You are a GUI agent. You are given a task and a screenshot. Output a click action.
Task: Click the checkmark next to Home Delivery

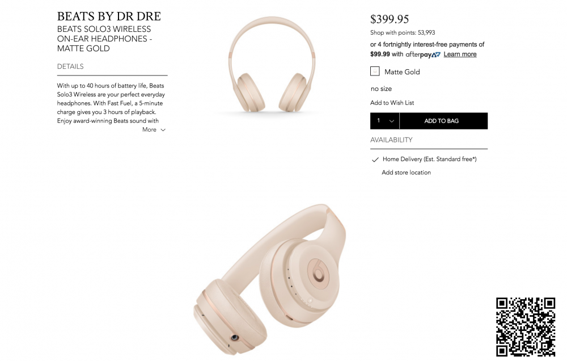375,159
